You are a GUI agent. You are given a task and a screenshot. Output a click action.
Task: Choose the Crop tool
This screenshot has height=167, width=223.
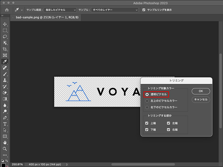5,49
